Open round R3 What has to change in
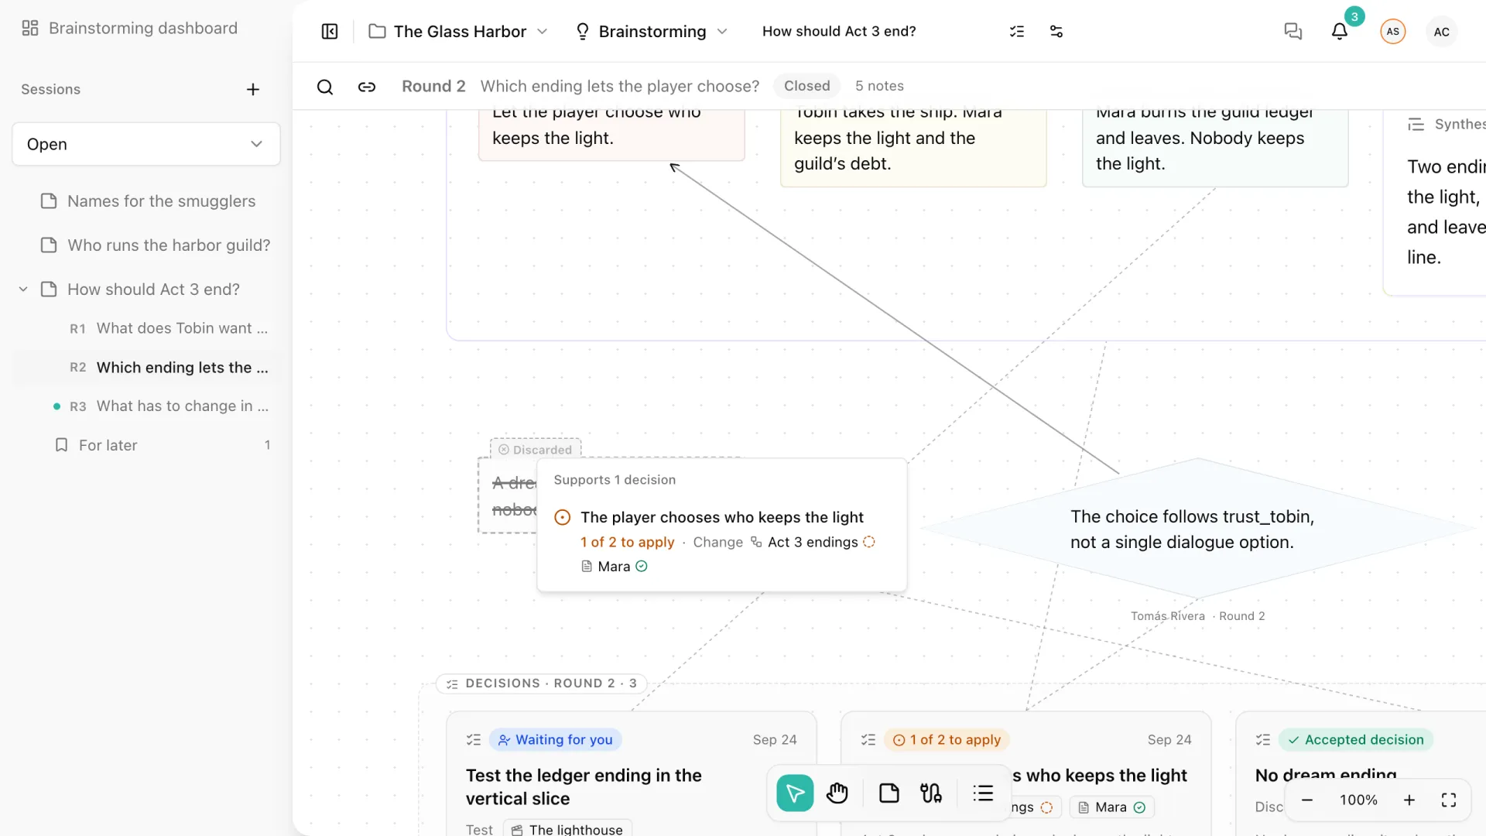 coord(147,406)
